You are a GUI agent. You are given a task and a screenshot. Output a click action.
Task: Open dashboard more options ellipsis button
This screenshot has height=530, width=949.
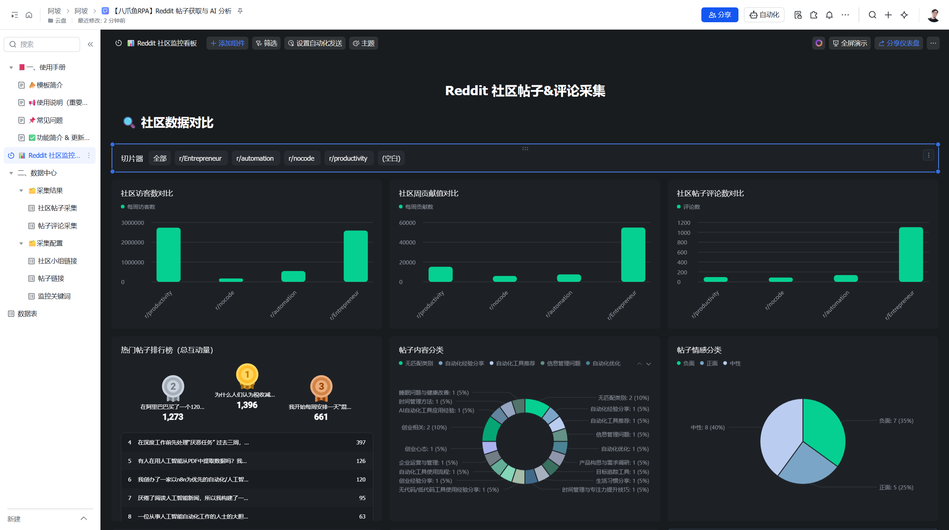[933, 43]
